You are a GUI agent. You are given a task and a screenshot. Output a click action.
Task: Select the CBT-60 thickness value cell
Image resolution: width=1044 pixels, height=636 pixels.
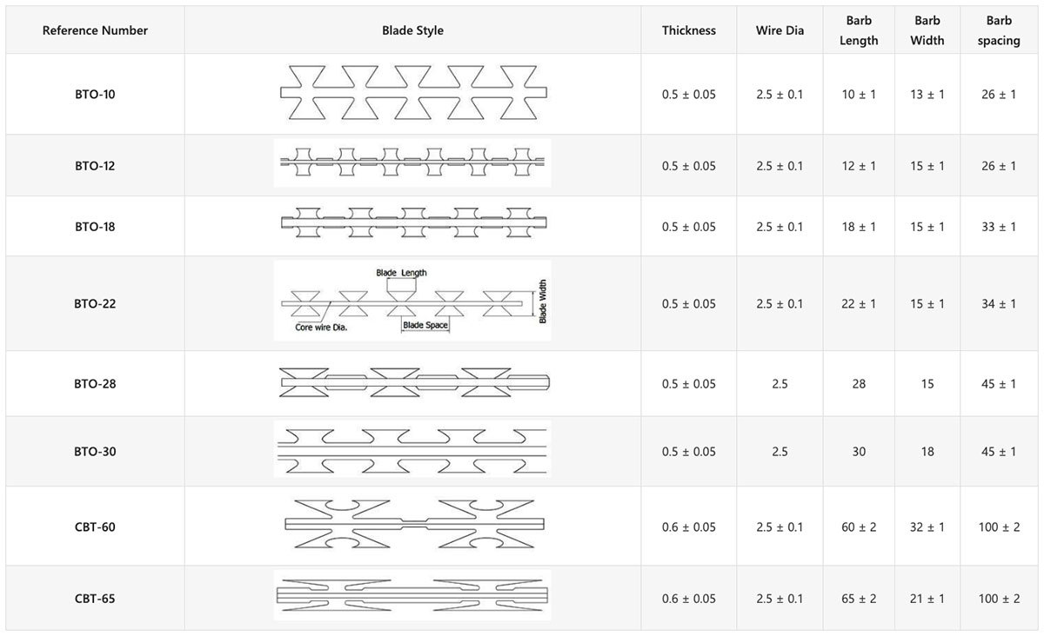[689, 527]
